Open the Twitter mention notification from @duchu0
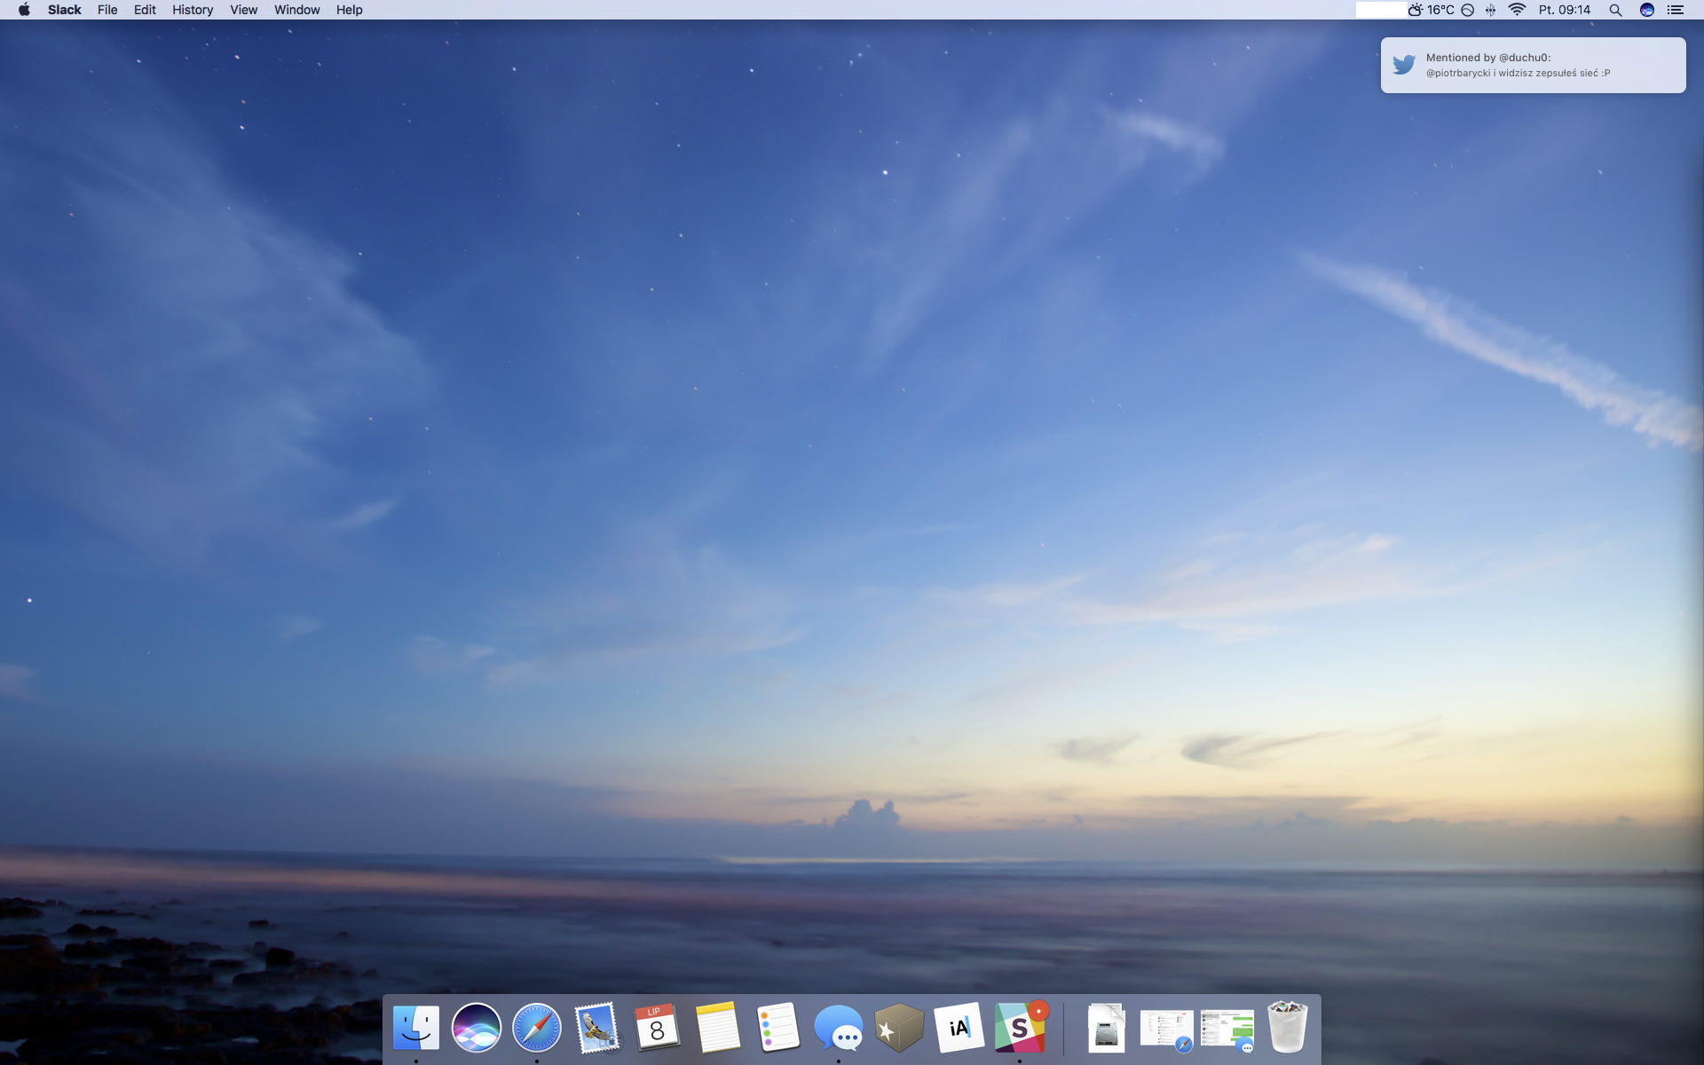Screen dimensions: 1704x1065 pos(1534,65)
